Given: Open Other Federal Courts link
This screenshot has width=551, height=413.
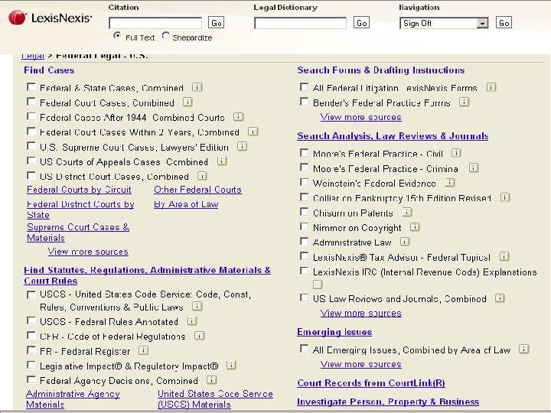Looking at the screenshot, I should (198, 190).
